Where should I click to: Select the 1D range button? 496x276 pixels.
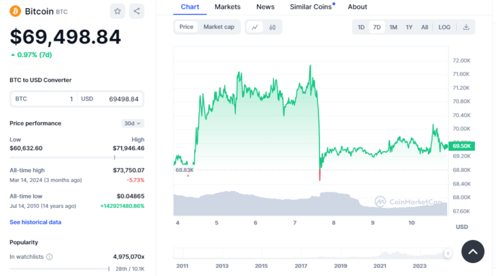pos(361,27)
